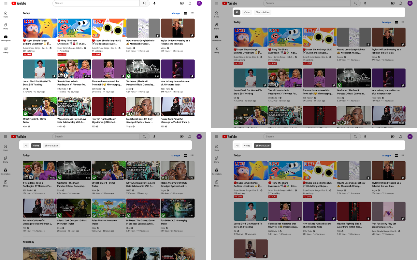
Task: Click 'Fruit Fun Crafty Play Set' title text
Action: coord(384,225)
